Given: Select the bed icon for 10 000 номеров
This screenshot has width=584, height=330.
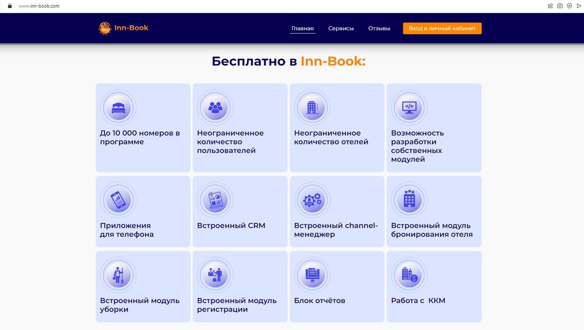Looking at the screenshot, I should pyautogui.click(x=118, y=107).
